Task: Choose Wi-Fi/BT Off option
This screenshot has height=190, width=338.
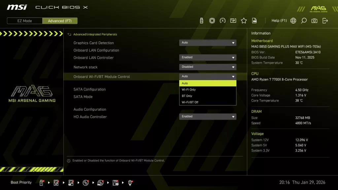Action: (208, 102)
